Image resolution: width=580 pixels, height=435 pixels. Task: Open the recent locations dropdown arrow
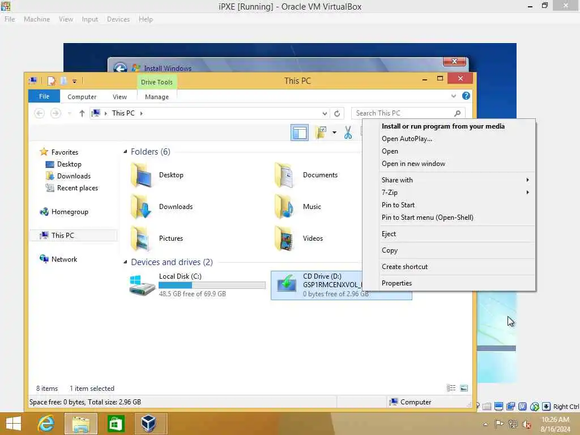pos(69,113)
